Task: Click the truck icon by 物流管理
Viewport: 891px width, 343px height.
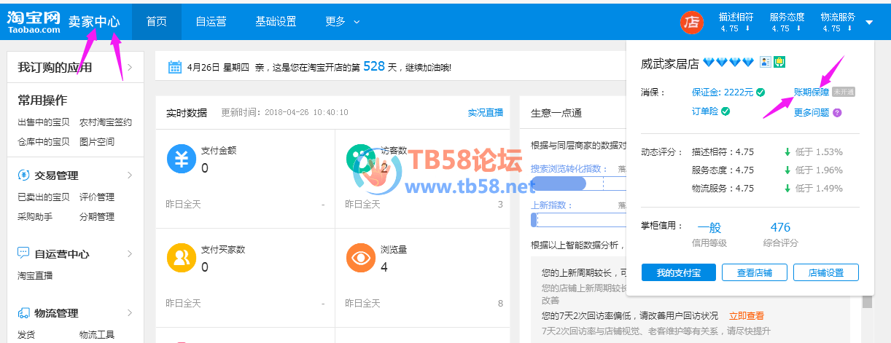Action: click(x=23, y=313)
